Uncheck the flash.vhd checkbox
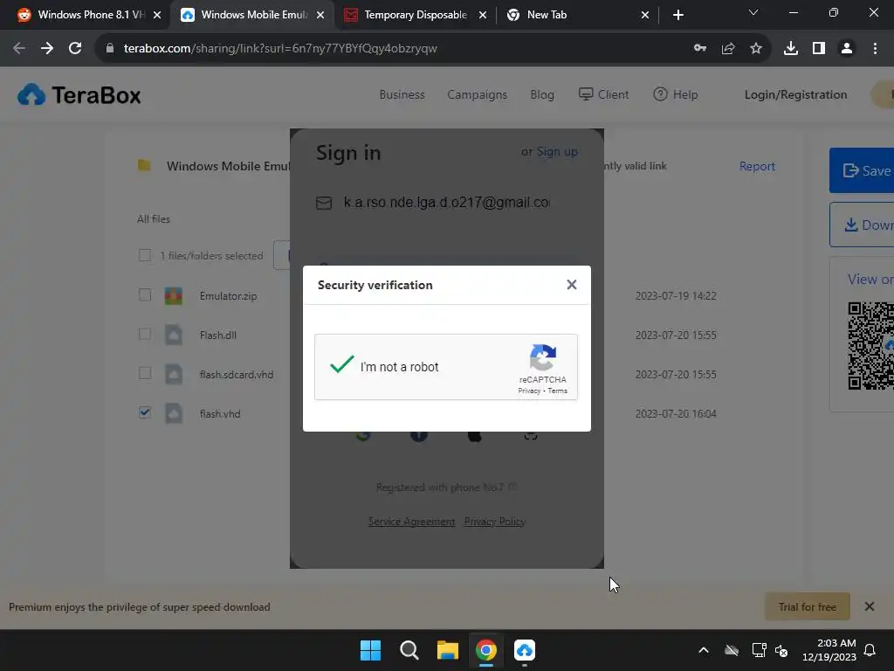 [145, 412]
